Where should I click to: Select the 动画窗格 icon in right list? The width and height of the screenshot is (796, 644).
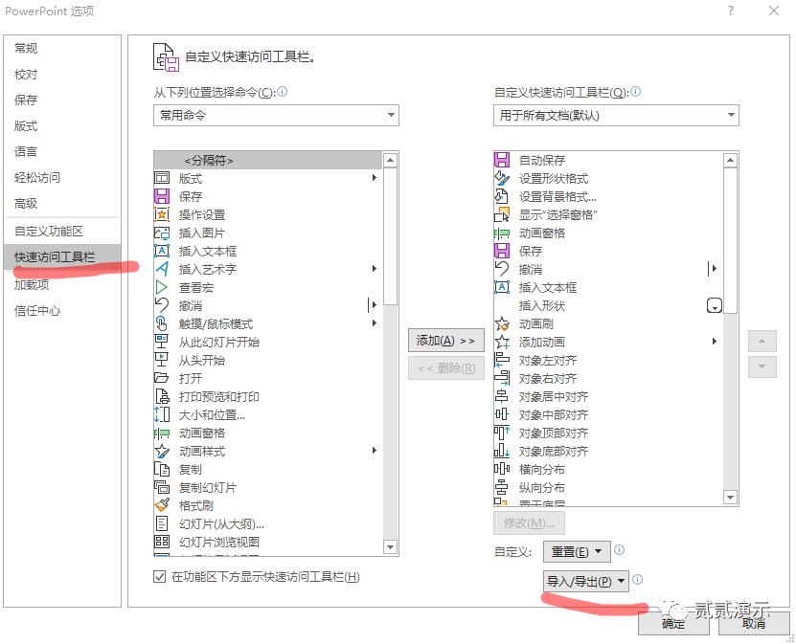502,233
